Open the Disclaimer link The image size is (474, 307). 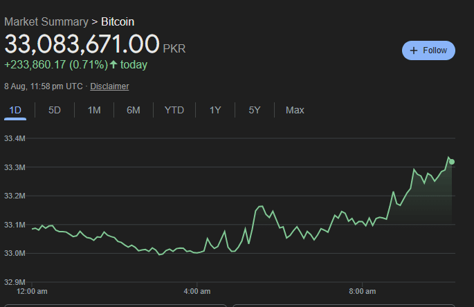109,86
